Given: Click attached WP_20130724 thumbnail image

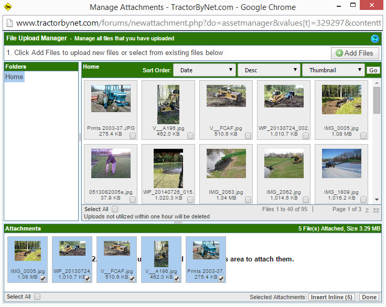Looking at the screenshot, I should tap(72, 248).
